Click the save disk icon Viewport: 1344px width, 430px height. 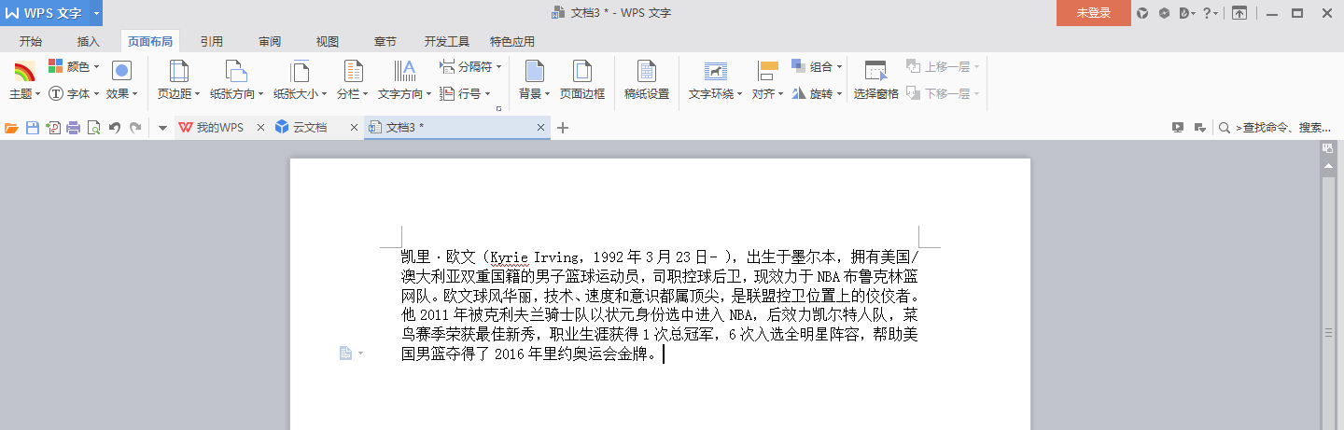(32, 128)
